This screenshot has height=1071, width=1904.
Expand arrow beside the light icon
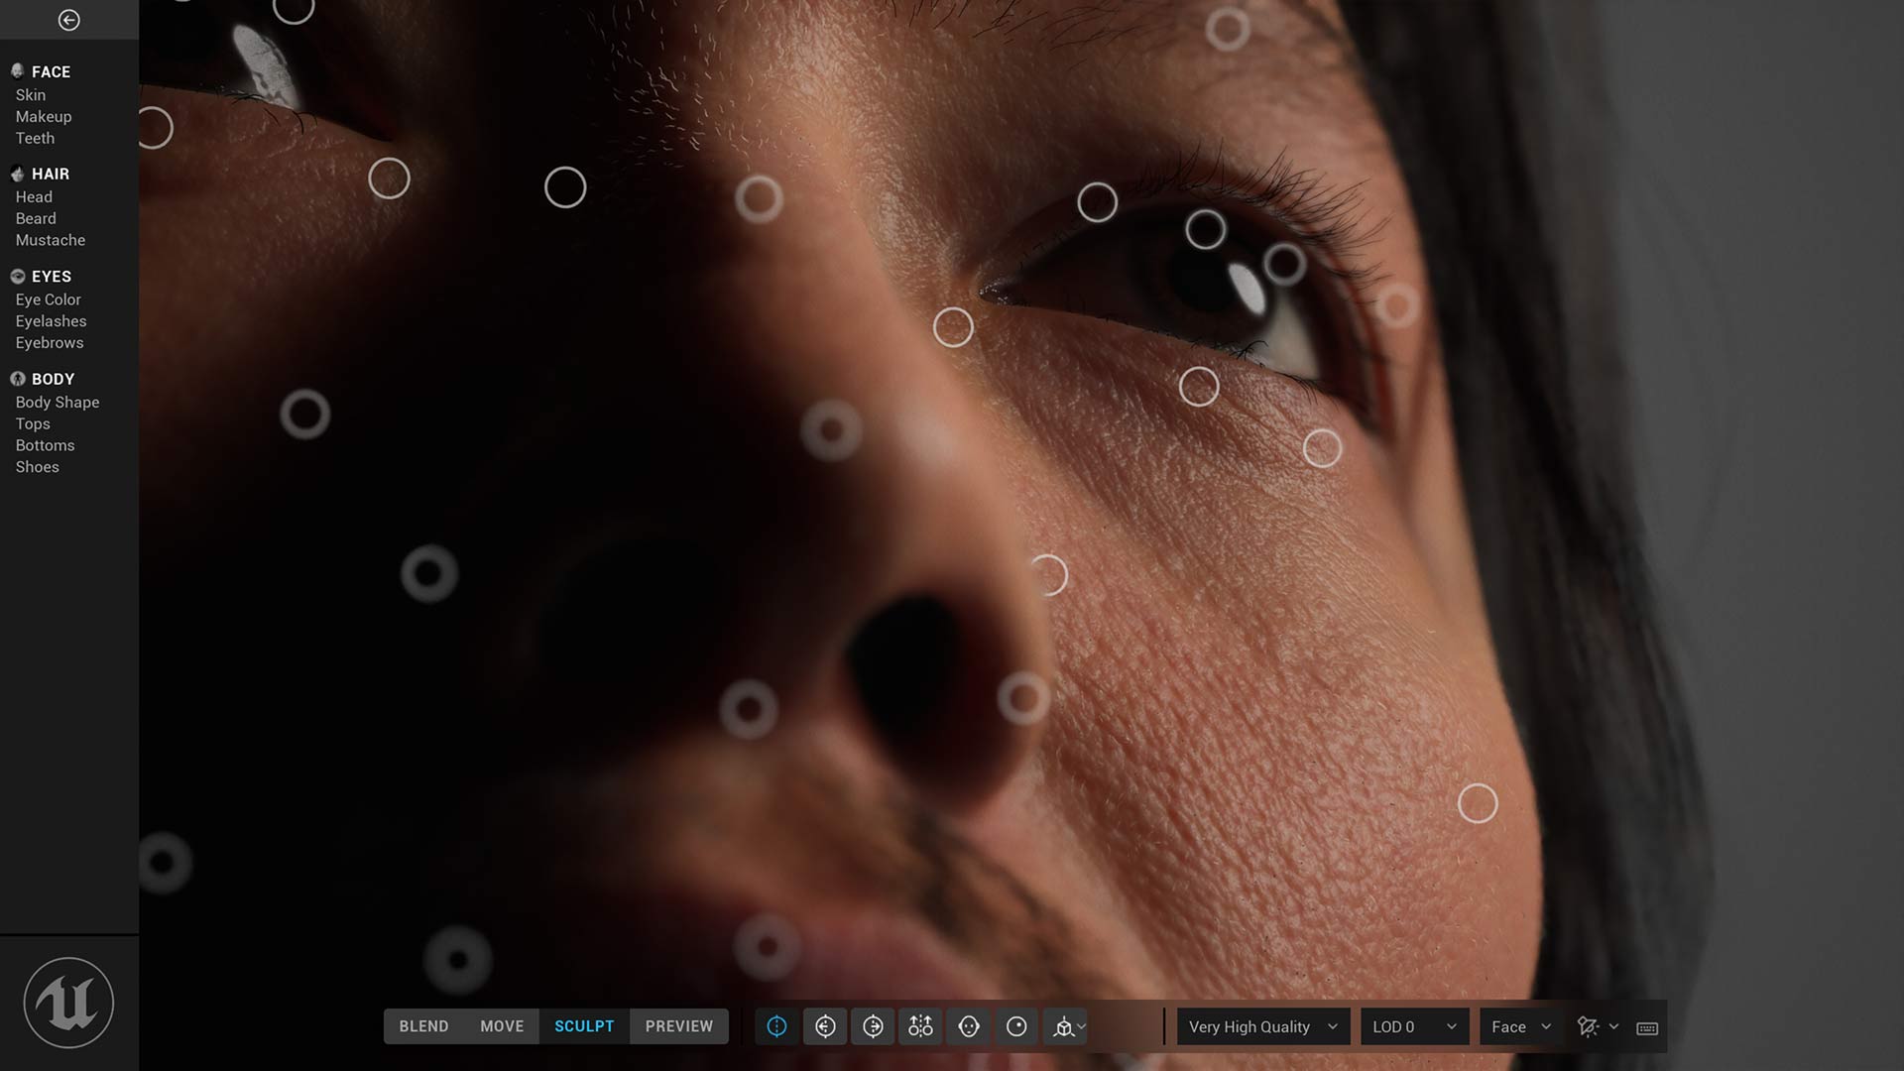click(x=1613, y=1027)
